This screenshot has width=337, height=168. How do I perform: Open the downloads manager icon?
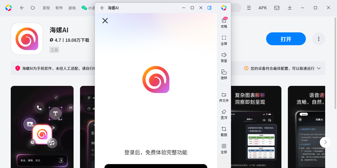pos(290,8)
